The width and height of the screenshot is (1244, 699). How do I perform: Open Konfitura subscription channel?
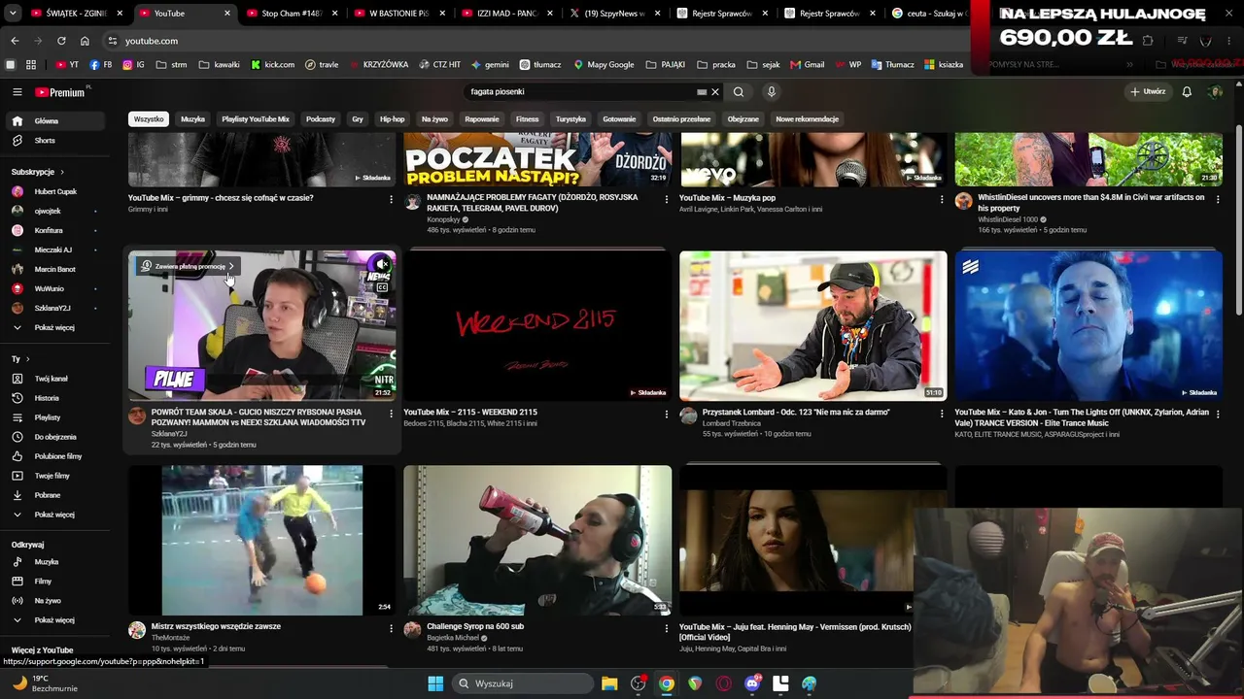pos(54,230)
